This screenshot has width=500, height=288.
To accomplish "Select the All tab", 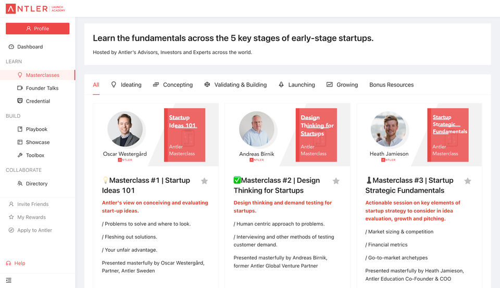I will coord(96,85).
